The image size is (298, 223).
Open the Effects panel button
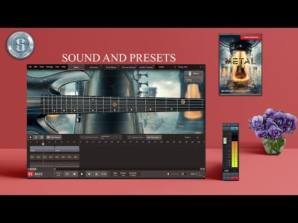click(194, 74)
